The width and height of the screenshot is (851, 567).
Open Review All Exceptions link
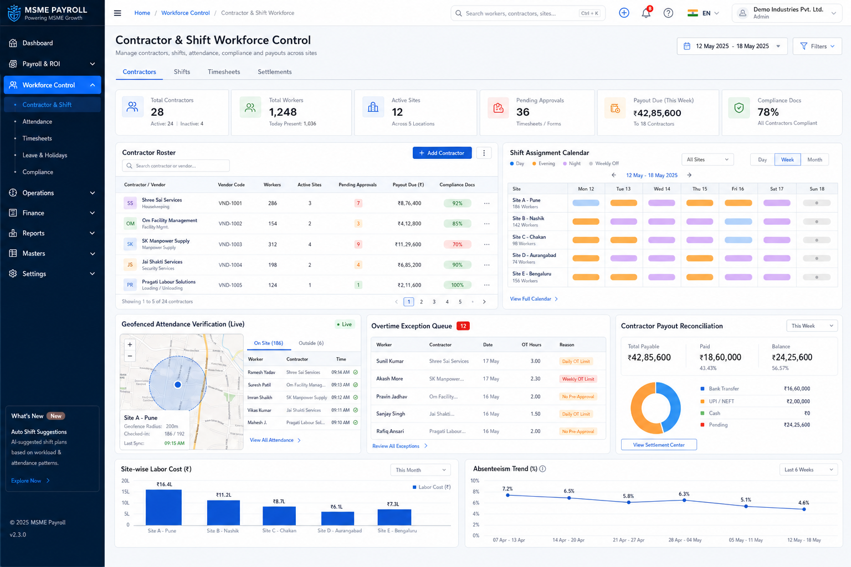click(x=400, y=446)
